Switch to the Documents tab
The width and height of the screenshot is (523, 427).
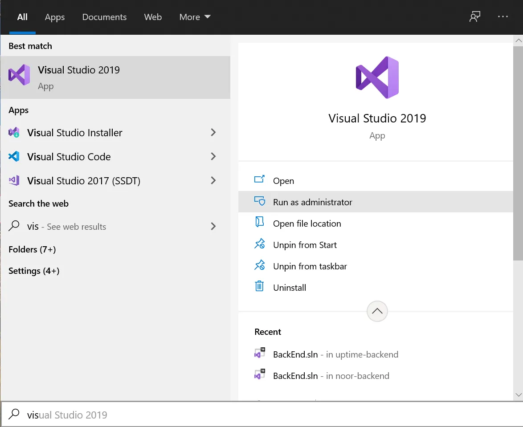104,17
